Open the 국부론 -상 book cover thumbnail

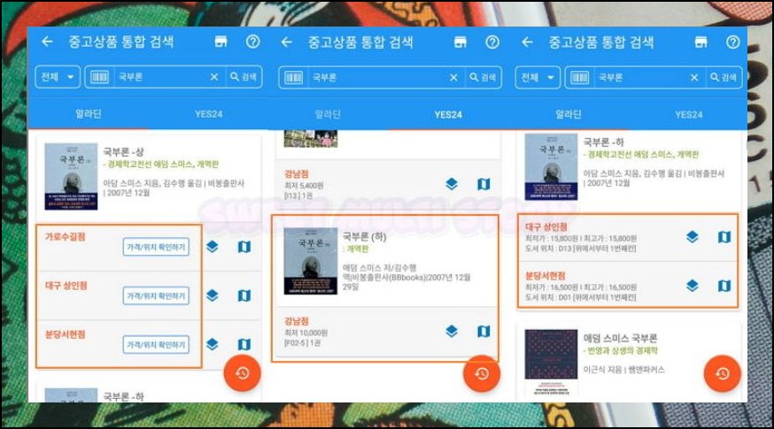pyautogui.click(x=71, y=177)
